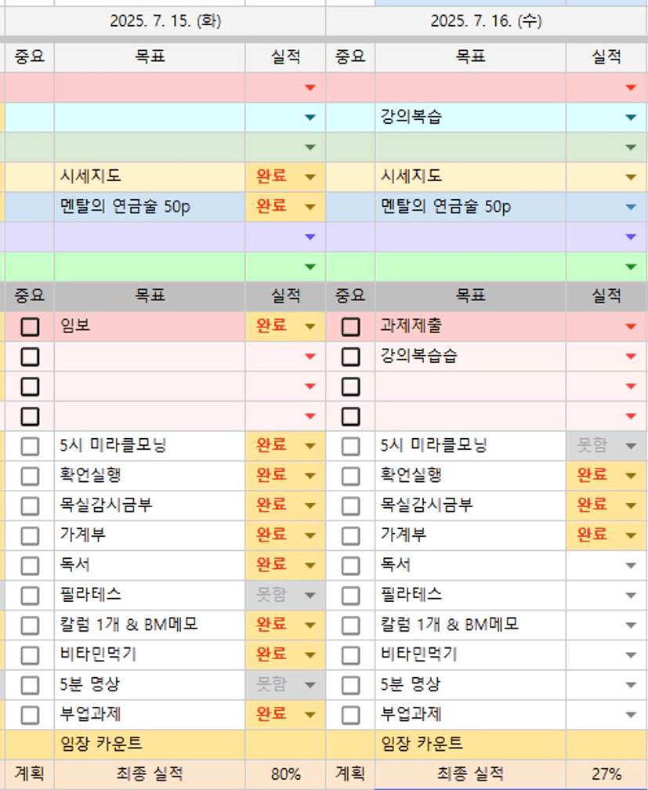Image resolution: width=648 pixels, height=790 pixels.
Task: Select the 2025. 7. 16. (수) date header
Action: (487, 21)
